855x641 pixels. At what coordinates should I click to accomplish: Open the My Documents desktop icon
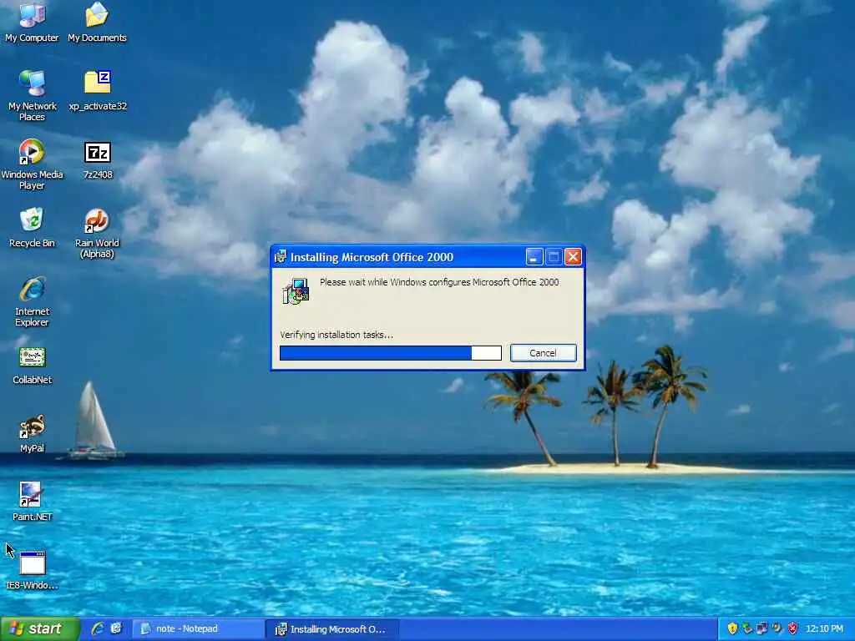(97, 22)
